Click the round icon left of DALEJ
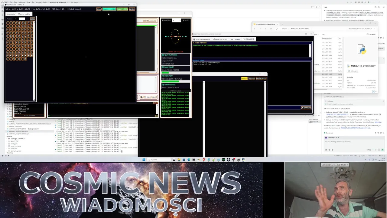 (141, 97)
